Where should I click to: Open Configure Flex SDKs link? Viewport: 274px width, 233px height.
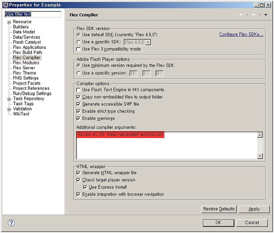click(x=241, y=34)
